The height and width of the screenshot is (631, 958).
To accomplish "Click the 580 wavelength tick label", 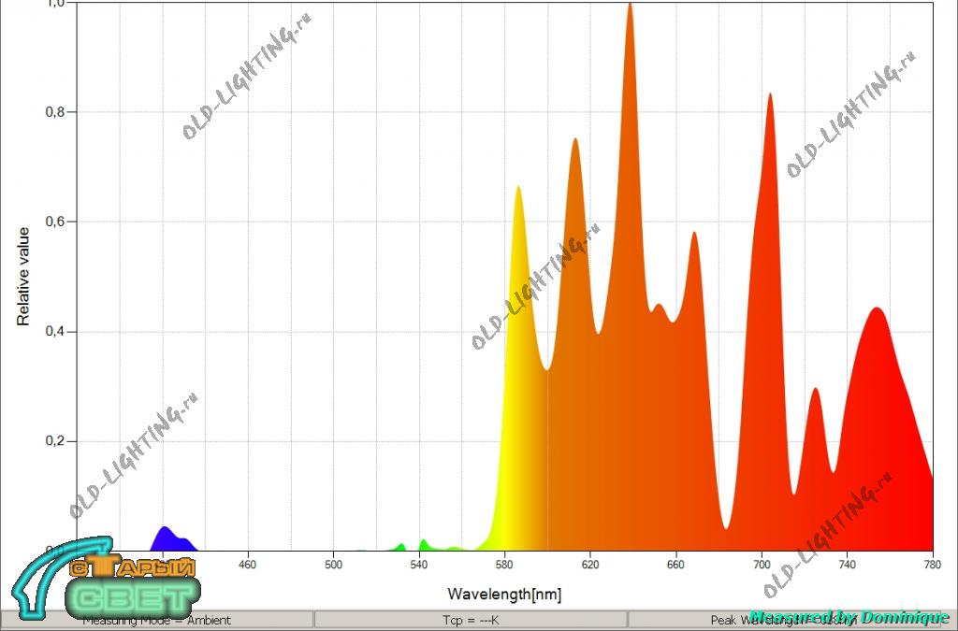I will [504, 565].
